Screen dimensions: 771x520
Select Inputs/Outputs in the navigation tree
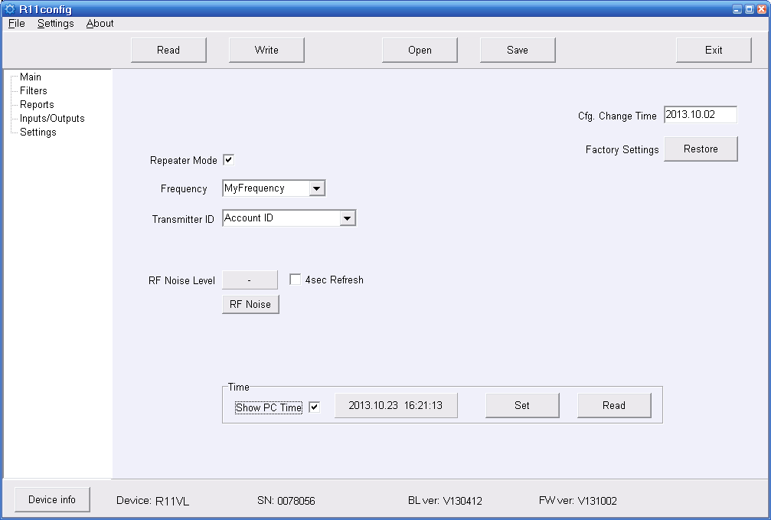52,118
